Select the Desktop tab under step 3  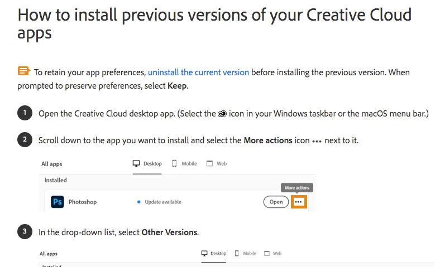pos(214,254)
